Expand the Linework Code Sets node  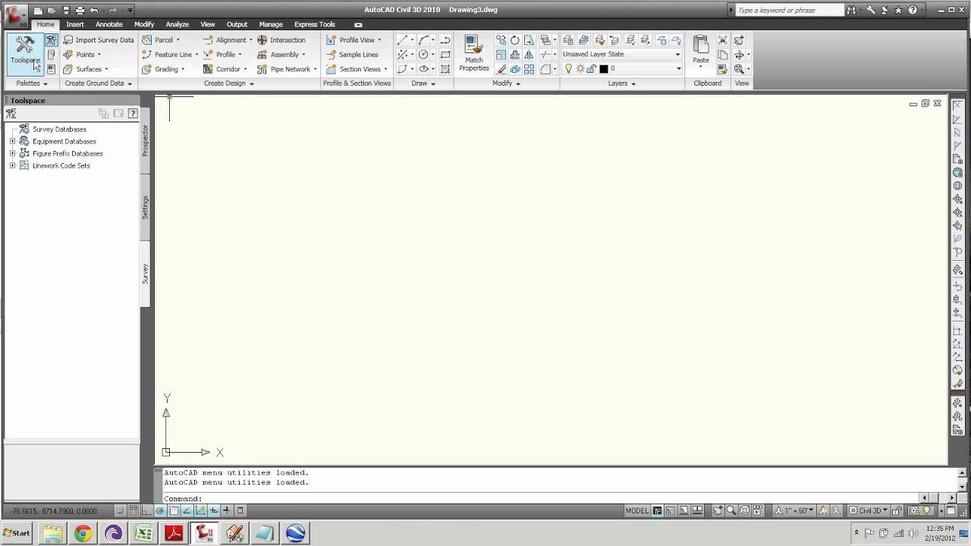click(x=12, y=166)
